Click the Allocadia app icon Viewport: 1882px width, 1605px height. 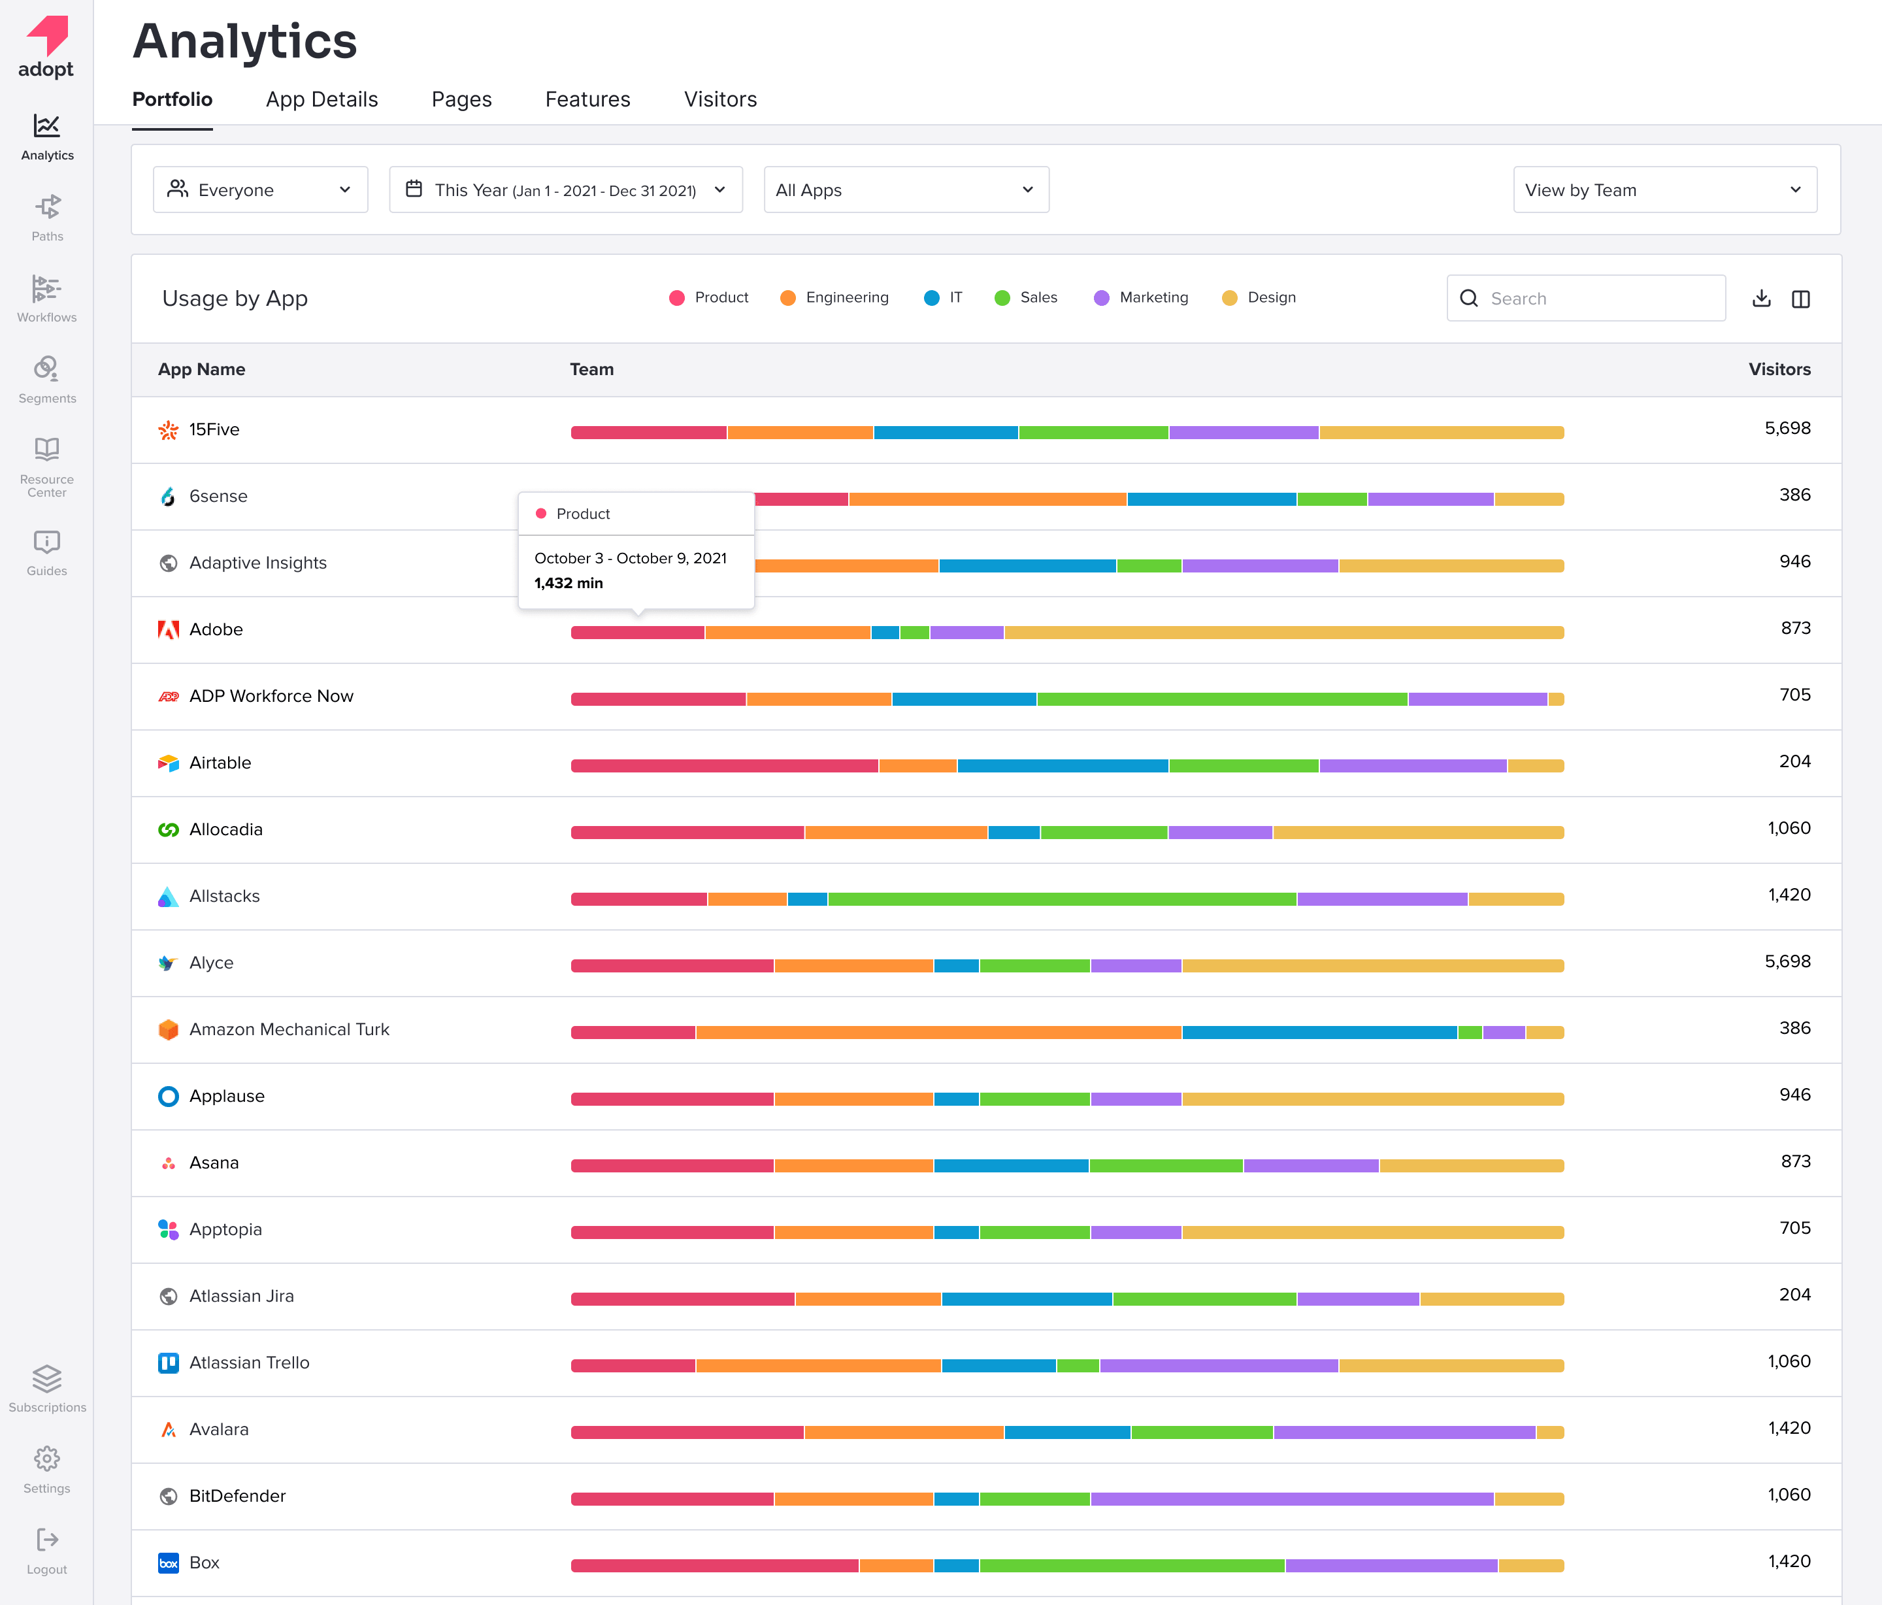tap(168, 829)
